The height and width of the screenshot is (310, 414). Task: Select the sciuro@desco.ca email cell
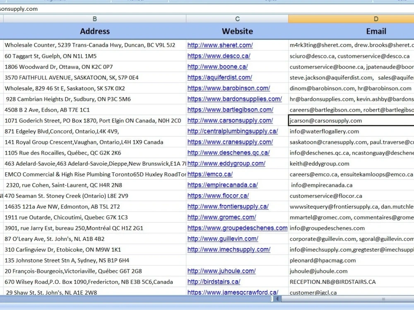pyautogui.click(x=351, y=56)
